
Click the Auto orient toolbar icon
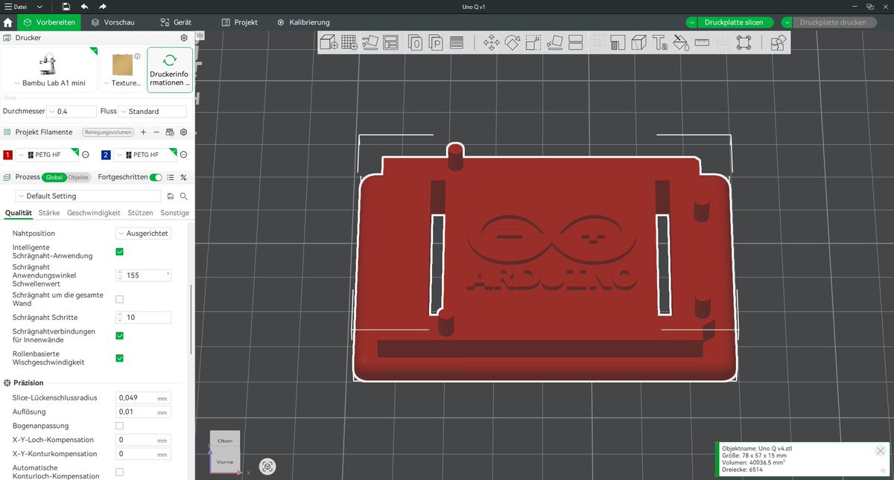pyautogui.click(x=370, y=42)
